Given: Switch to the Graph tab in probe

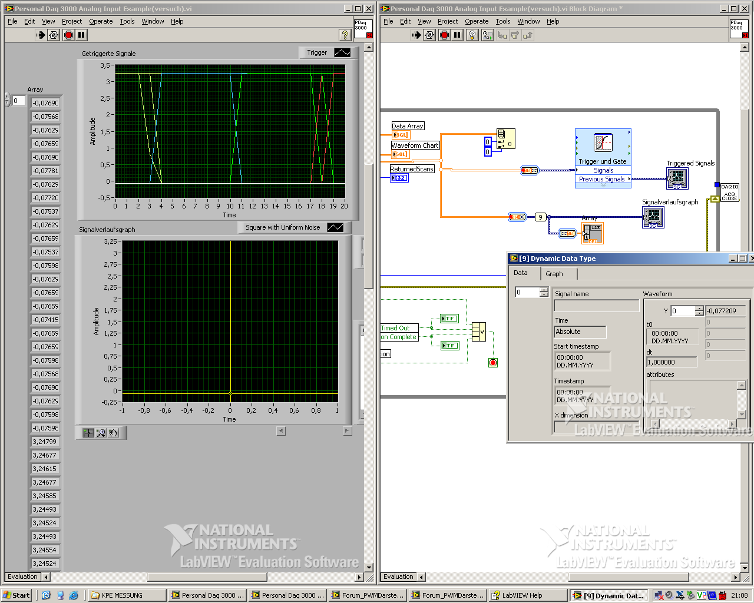Looking at the screenshot, I should [554, 274].
